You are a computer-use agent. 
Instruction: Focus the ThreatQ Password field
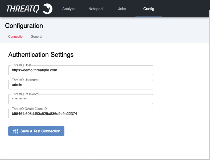[81, 99]
